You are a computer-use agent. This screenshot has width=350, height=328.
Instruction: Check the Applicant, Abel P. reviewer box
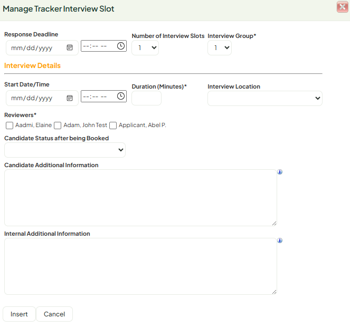pyautogui.click(x=113, y=126)
